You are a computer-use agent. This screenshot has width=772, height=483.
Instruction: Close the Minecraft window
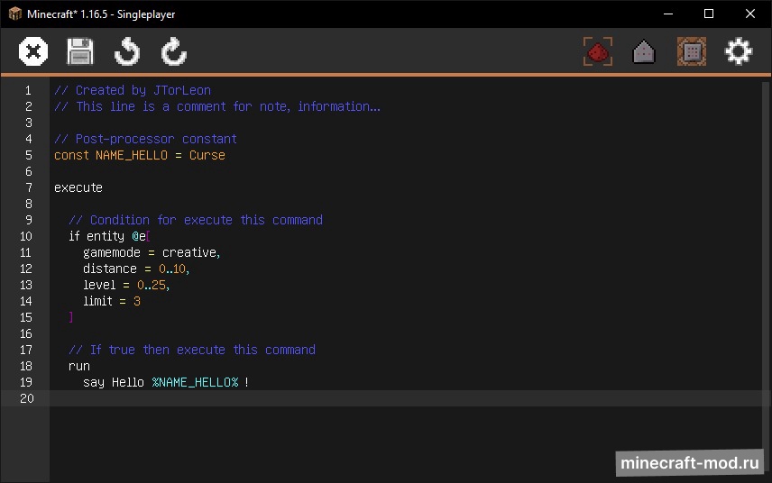tap(749, 14)
